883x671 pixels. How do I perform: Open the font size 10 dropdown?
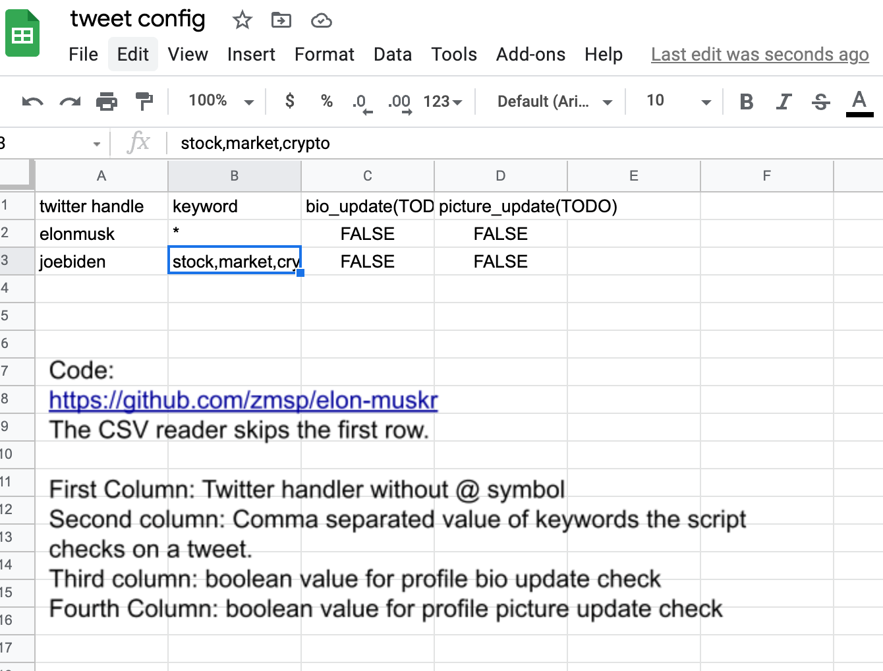click(679, 101)
